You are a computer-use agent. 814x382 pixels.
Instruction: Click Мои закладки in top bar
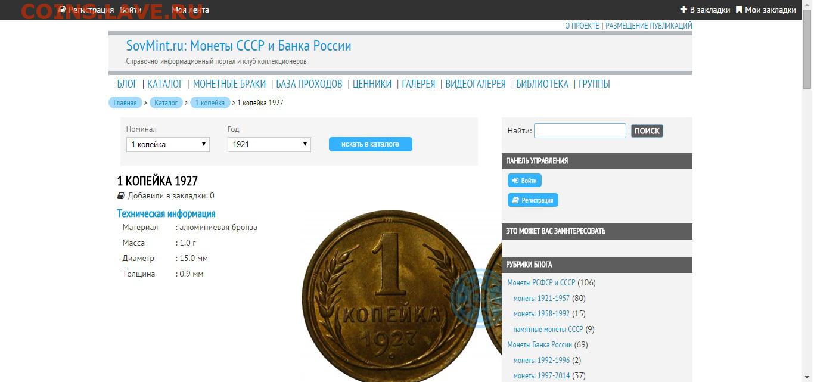click(x=770, y=10)
